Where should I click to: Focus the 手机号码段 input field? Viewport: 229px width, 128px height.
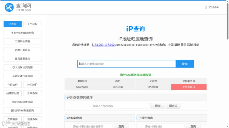120,106
